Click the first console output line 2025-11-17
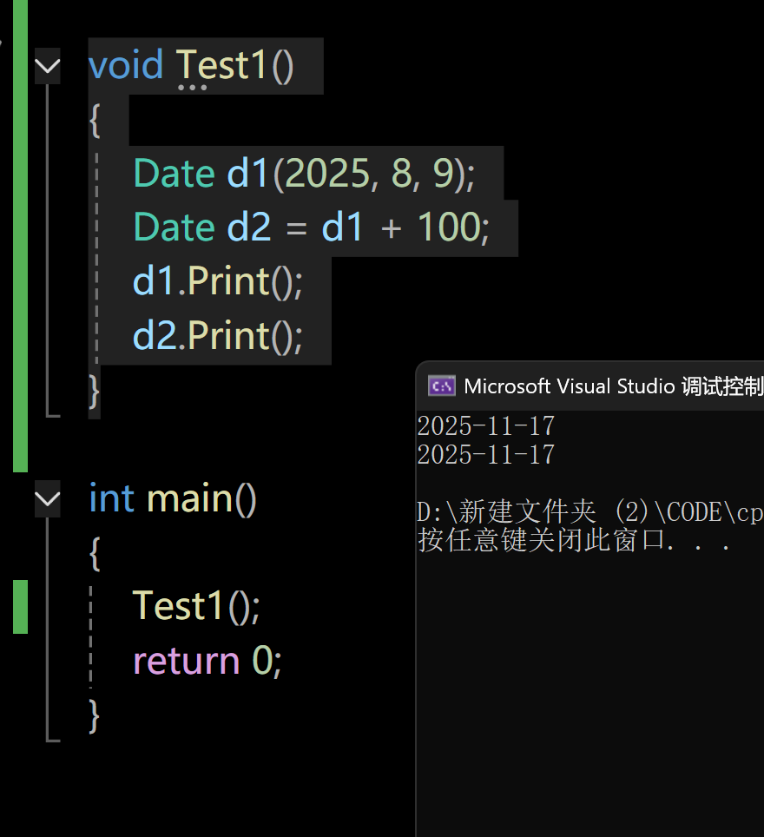This screenshot has width=764, height=837. pos(486,426)
